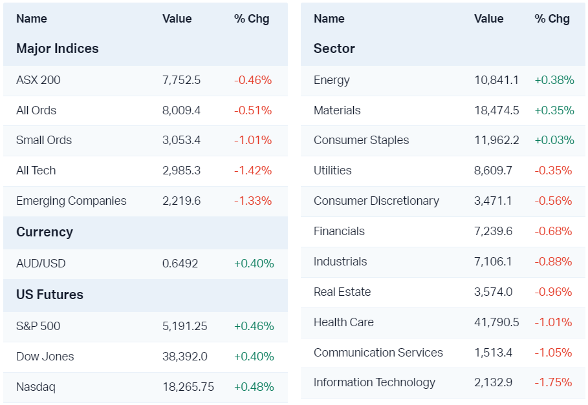Click the Health Care sector row
Screen dimensions: 588x405
tap(343, 322)
